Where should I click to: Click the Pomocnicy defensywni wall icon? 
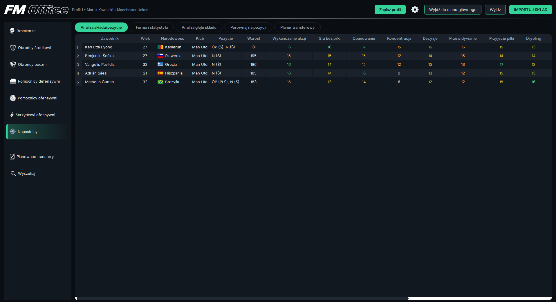coord(13,81)
